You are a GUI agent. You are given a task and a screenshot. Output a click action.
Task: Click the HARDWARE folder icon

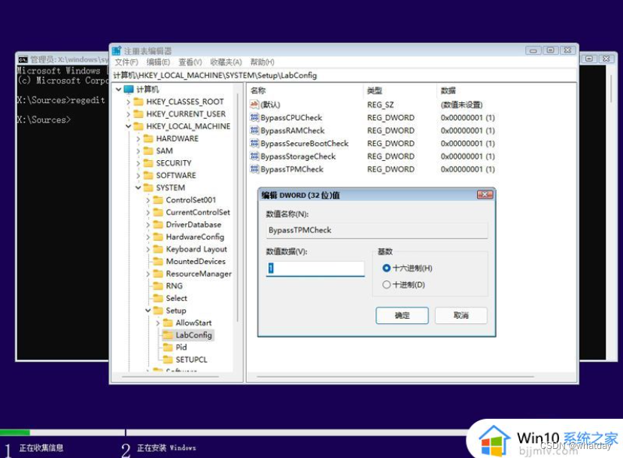[x=148, y=138]
